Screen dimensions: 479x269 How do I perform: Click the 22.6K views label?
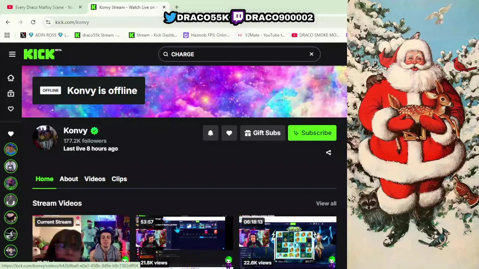257,263
